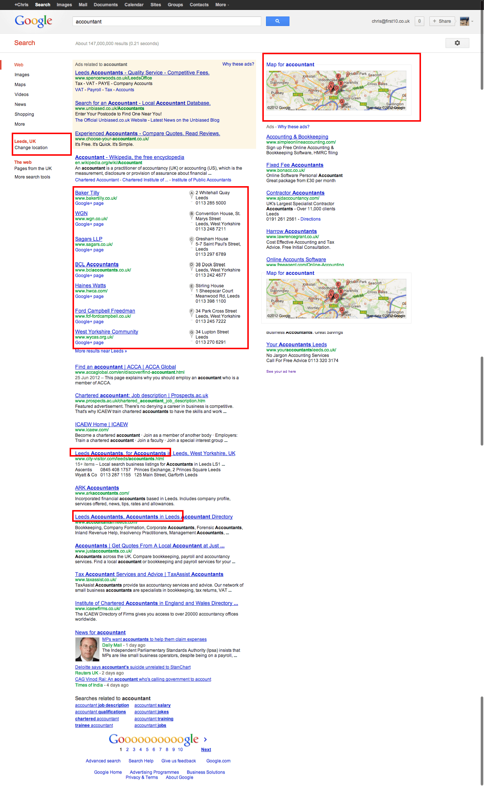Click map marker G for West Yorkshire Community
484x786 pixels.
point(191,332)
